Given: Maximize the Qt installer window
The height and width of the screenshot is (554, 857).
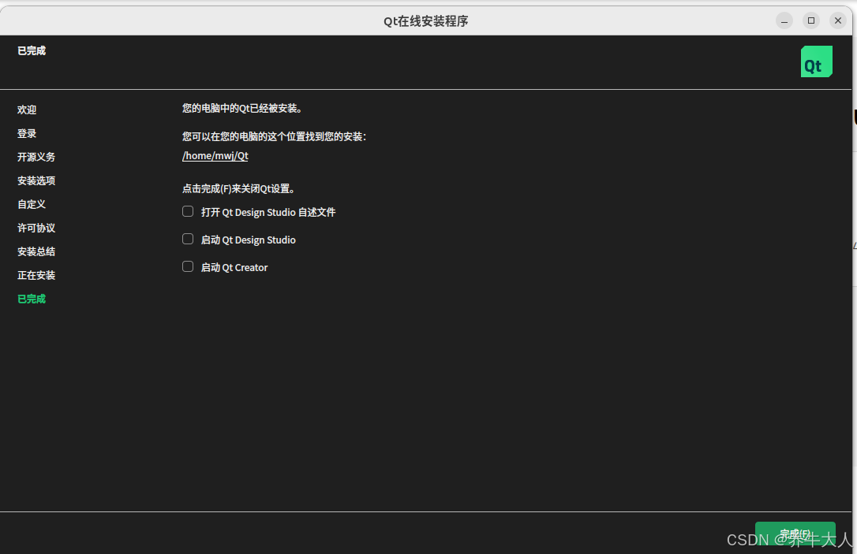Looking at the screenshot, I should click(811, 20).
